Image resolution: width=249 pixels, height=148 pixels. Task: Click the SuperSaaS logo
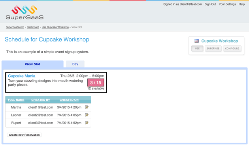(x=25, y=13)
